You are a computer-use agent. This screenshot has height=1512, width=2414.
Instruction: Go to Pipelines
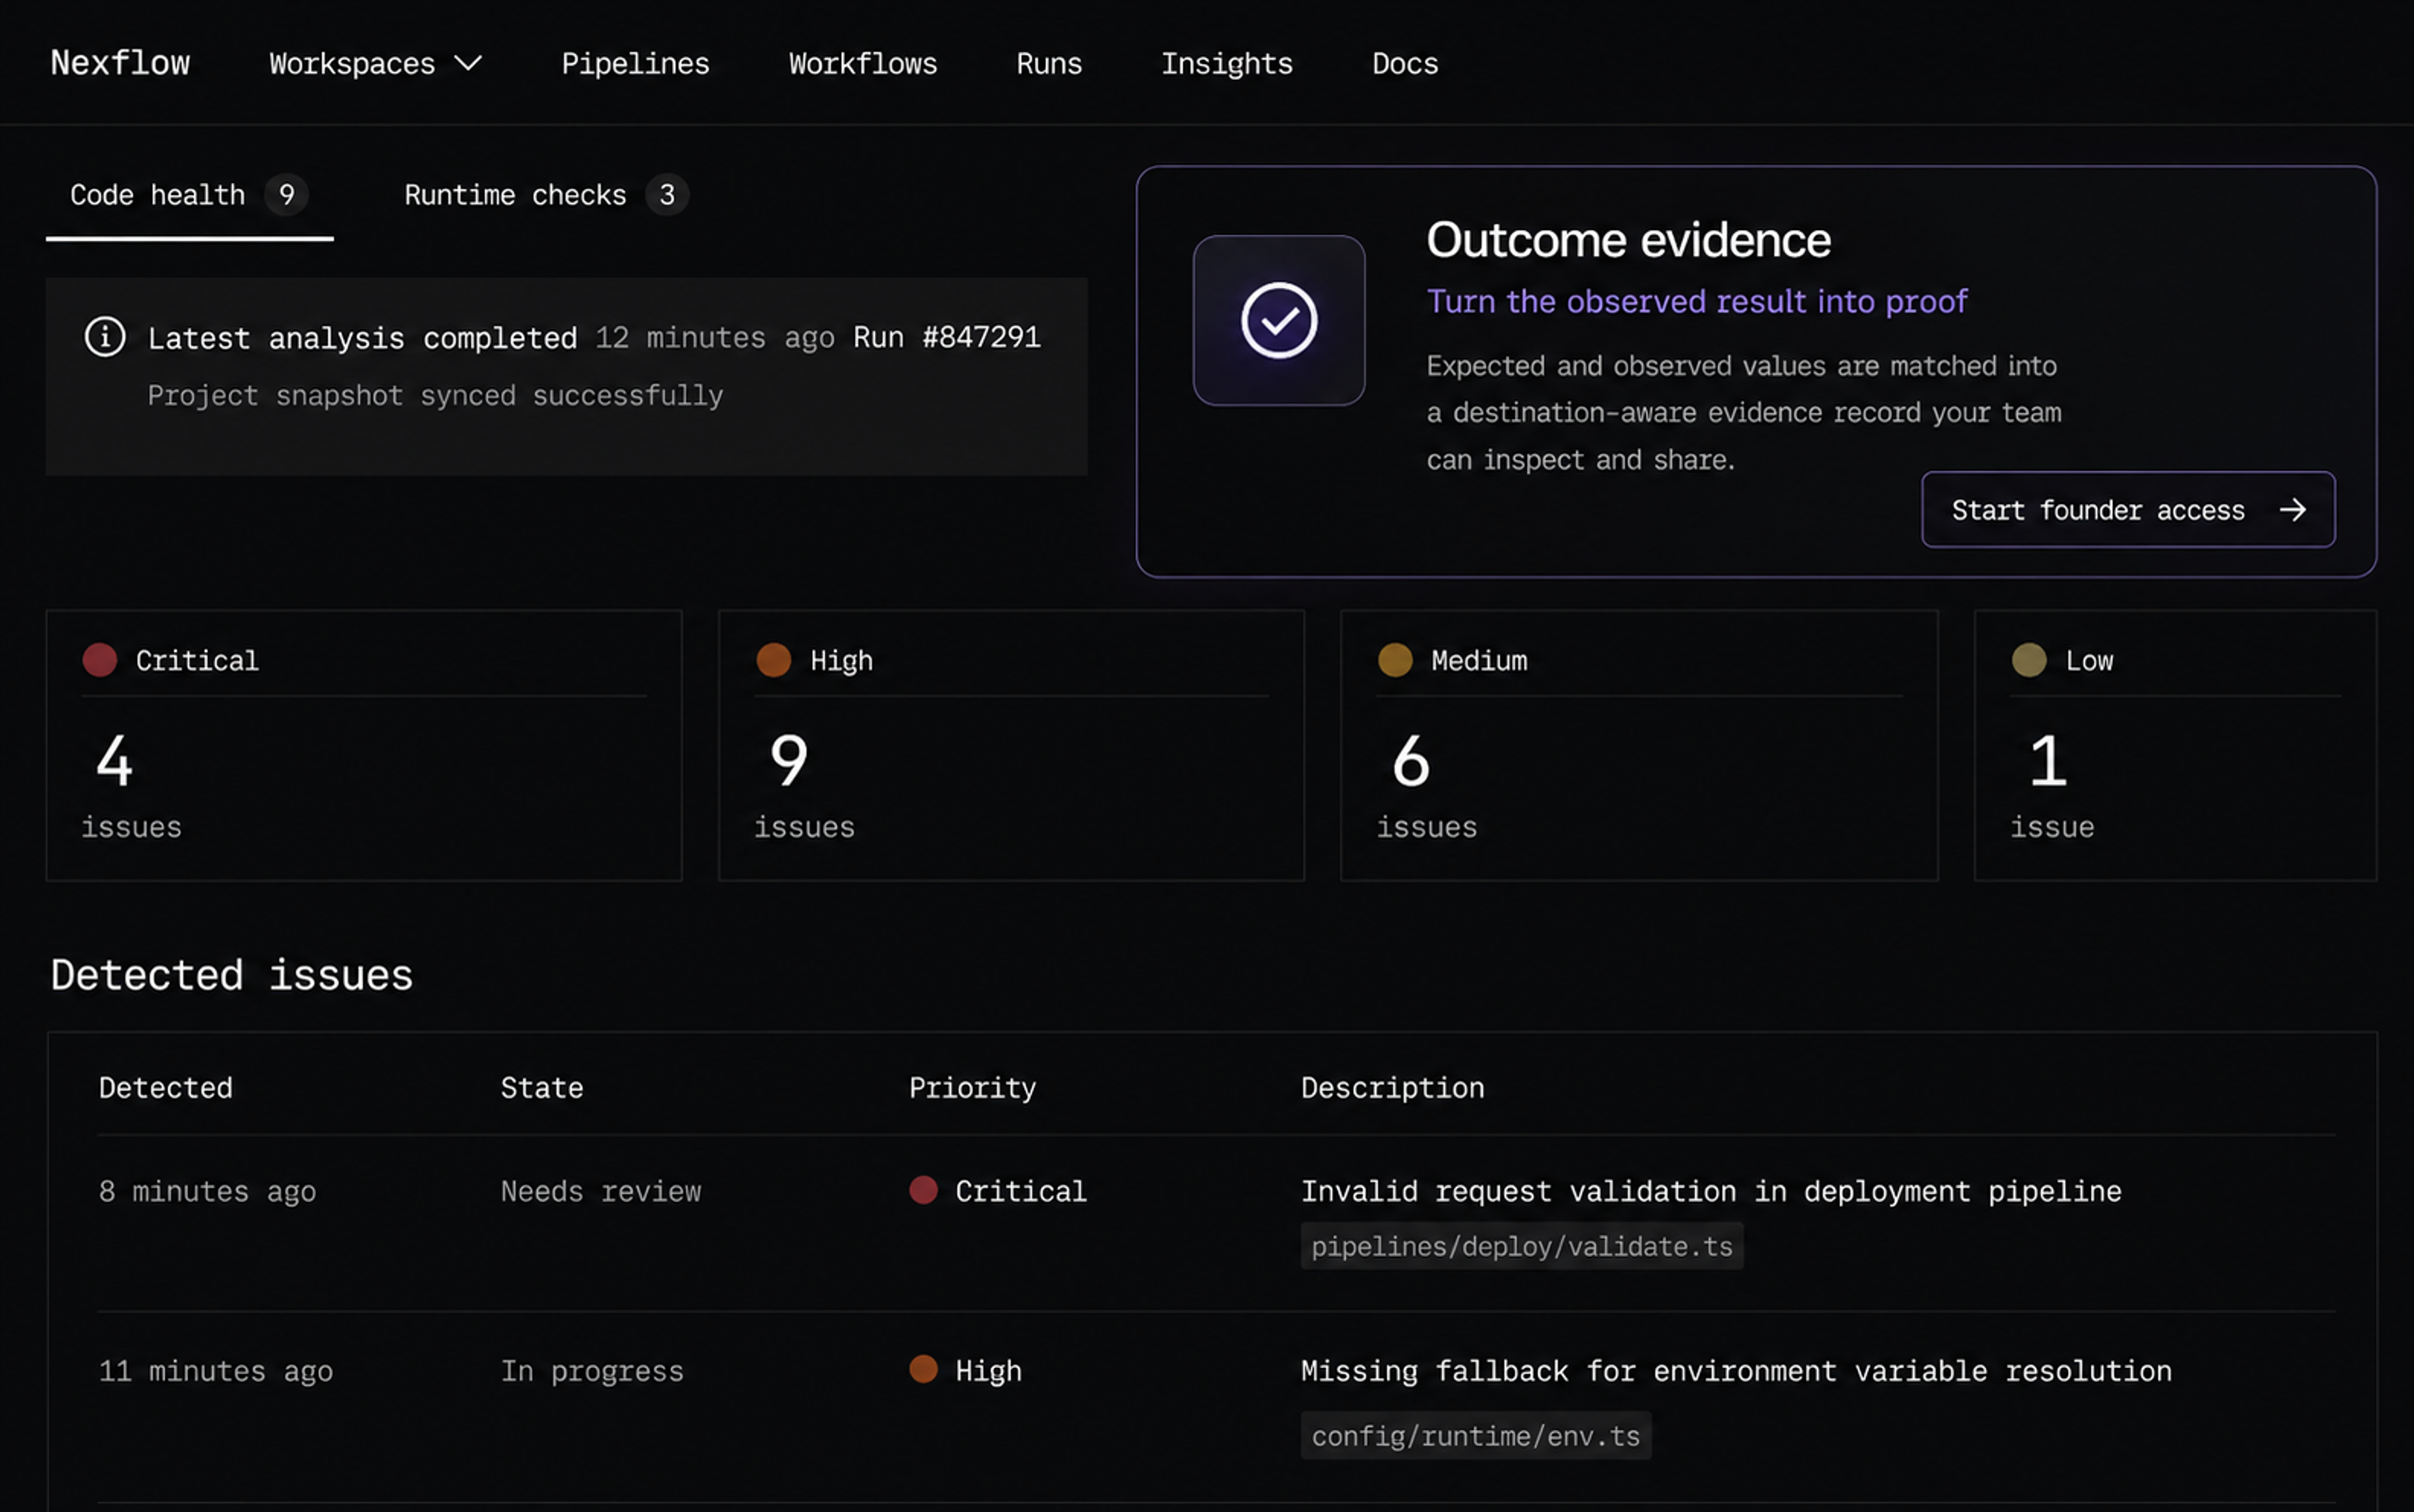pyautogui.click(x=634, y=64)
